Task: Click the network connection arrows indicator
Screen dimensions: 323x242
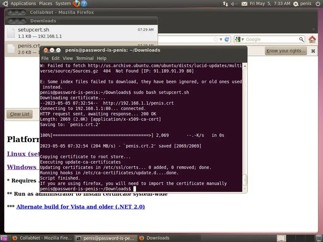Action: [x=225, y=4]
